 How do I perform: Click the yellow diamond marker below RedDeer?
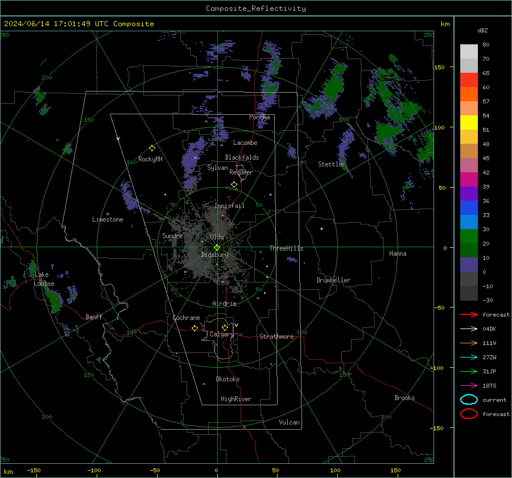(234, 185)
